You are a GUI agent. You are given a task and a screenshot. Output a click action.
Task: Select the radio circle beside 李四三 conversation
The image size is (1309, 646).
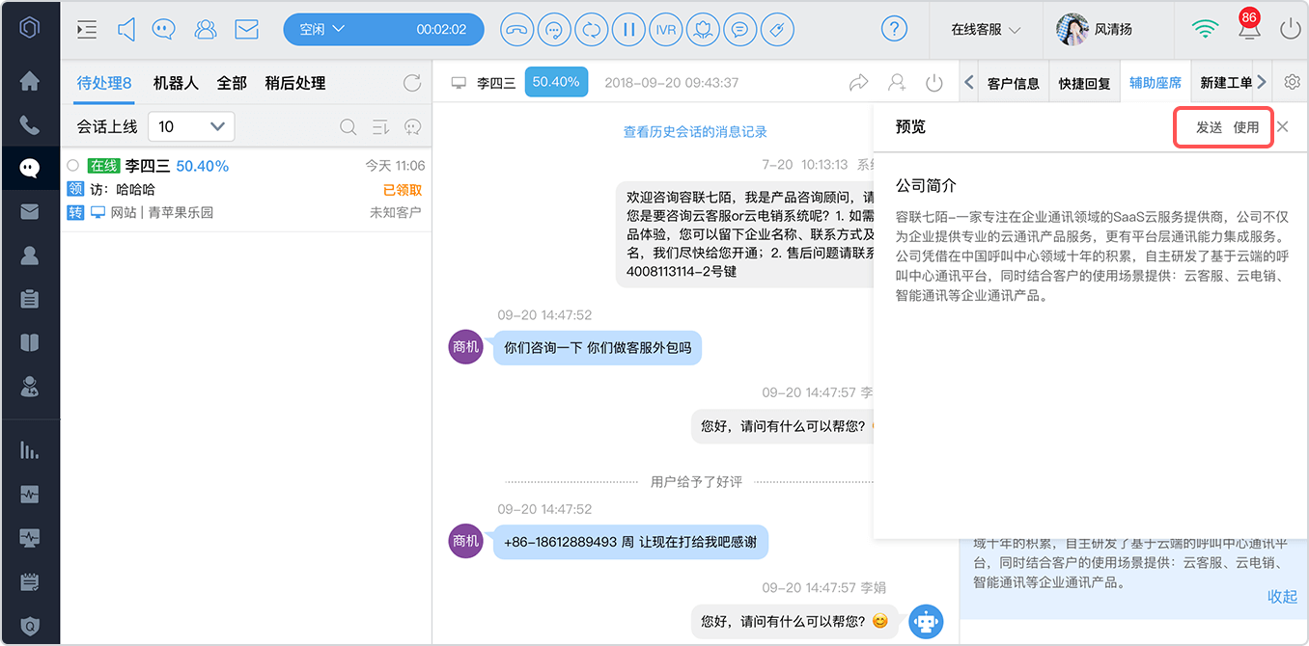pyautogui.click(x=72, y=166)
